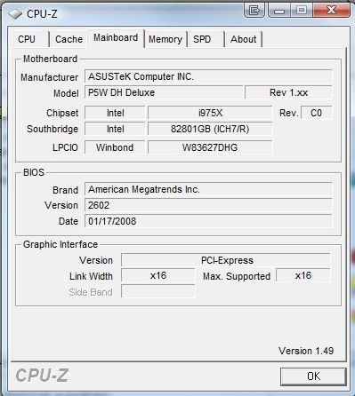Click the extra title bar button left of minimize
This screenshot has width=355, height=396.
(x=254, y=11)
